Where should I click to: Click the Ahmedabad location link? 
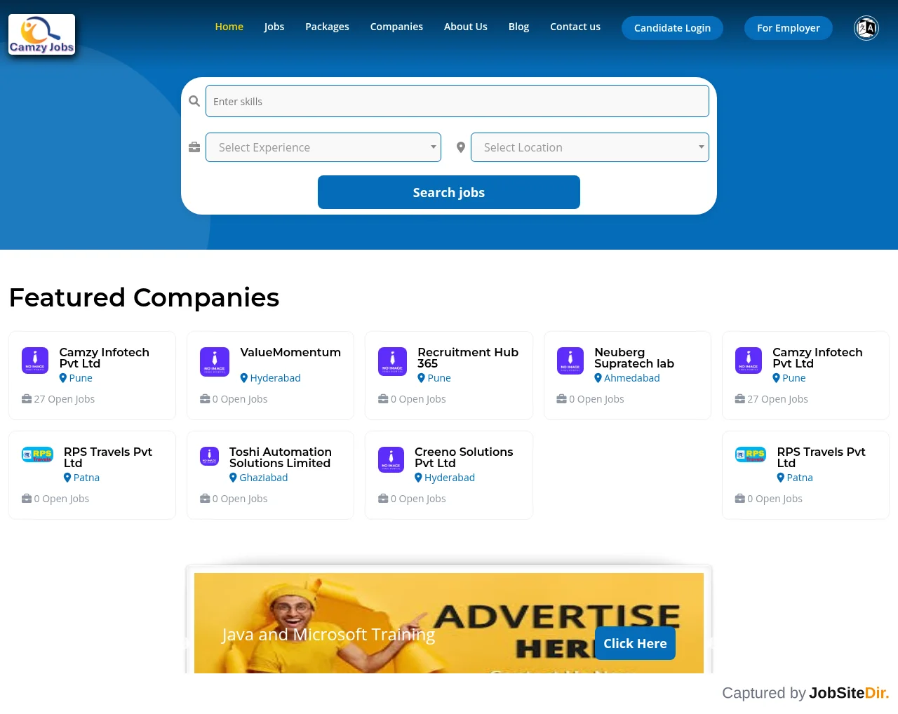632,378
